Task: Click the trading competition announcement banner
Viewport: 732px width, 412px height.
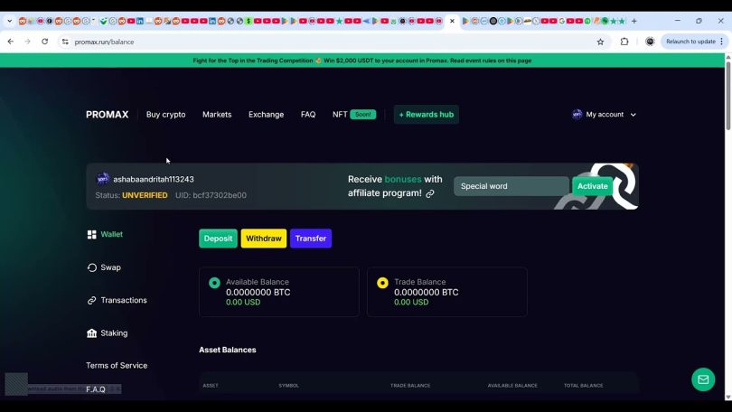Action: click(362, 61)
